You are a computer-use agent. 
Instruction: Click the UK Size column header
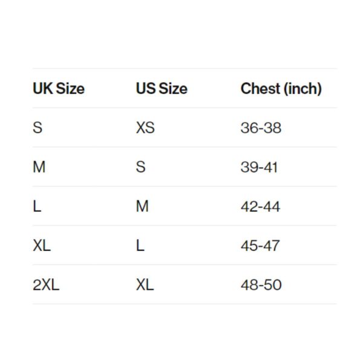click(59, 88)
